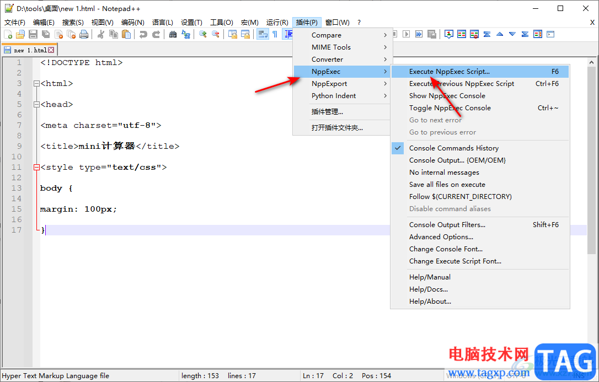Click the synchronize horizontal scrolling icon
This screenshot has width=599, height=382.
(x=245, y=34)
